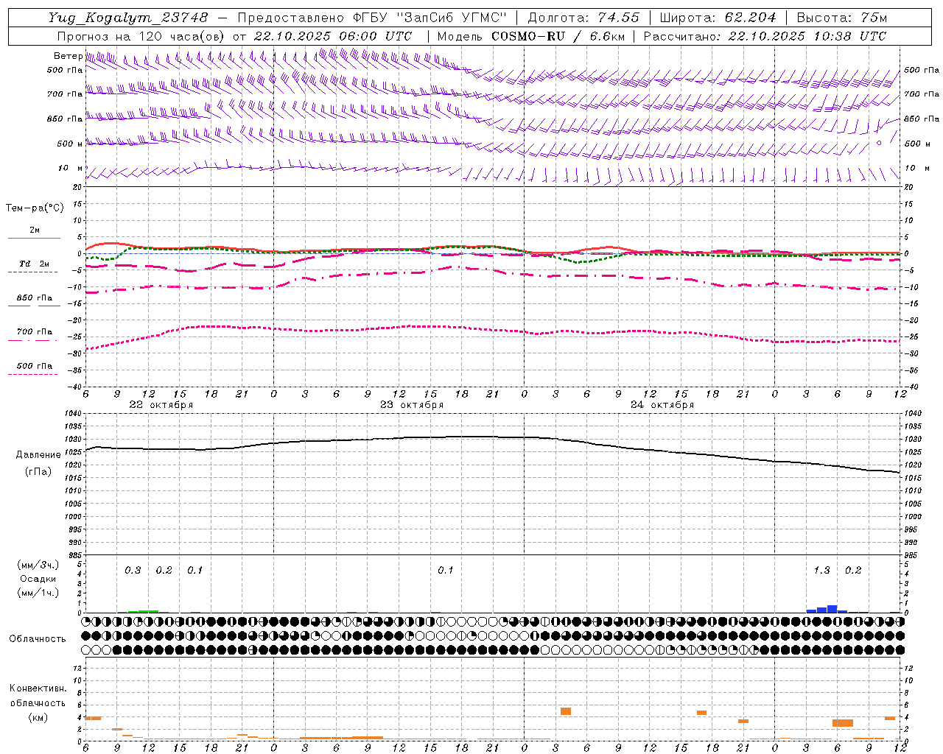The width and height of the screenshot is (943, 754).
Task: Click the (гПа) unit under Давление
Action: (38, 472)
